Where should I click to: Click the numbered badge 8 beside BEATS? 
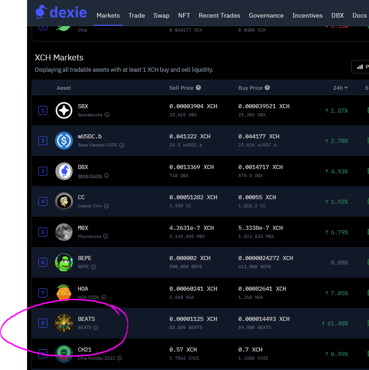coord(42,323)
